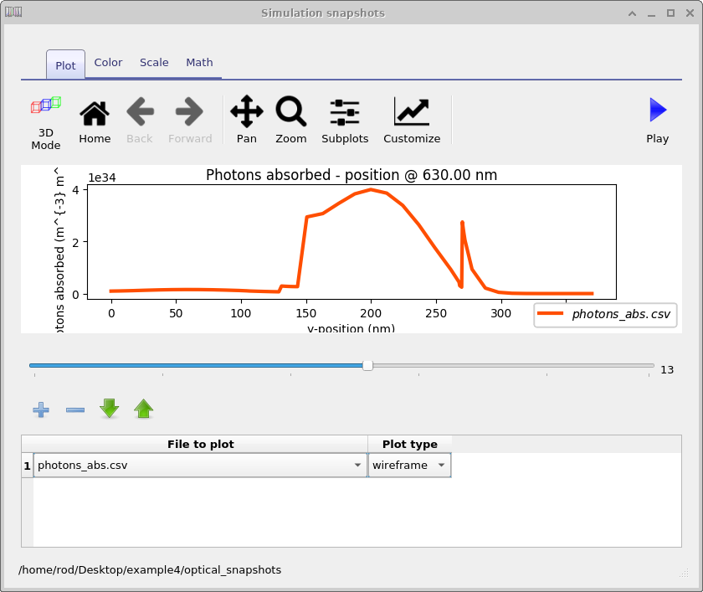This screenshot has height=592, width=703.
Task: Select the Pan tool
Action: [246, 120]
